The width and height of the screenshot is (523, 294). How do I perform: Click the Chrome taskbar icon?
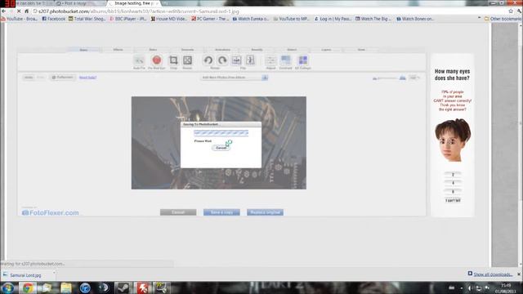pyautogui.click(x=28, y=287)
